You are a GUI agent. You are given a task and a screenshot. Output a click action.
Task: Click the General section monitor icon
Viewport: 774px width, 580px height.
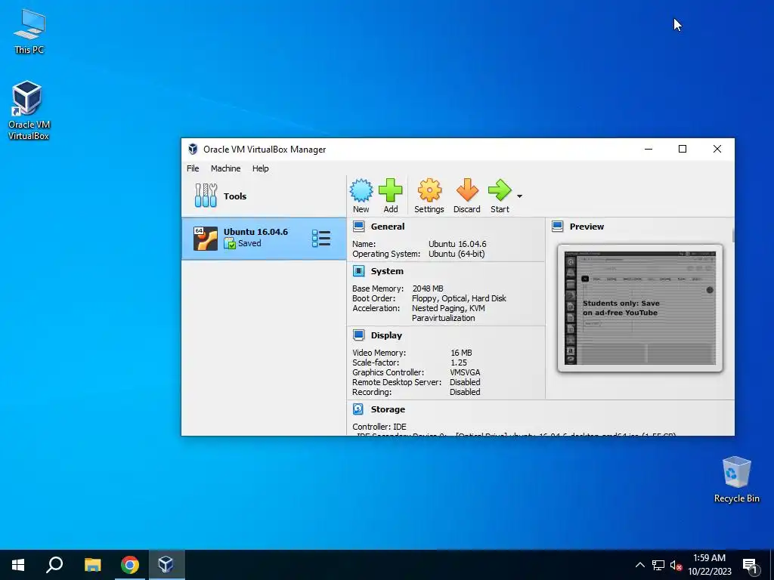(359, 227)
